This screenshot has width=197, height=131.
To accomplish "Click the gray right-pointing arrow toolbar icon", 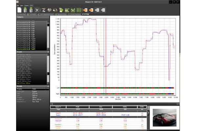I will [x=97, y=10].
